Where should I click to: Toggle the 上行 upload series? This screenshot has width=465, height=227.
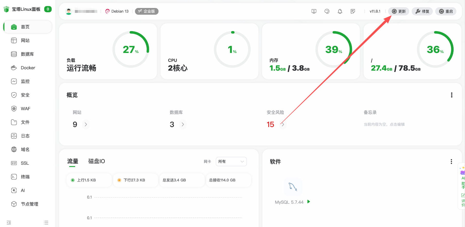point(89,180)
